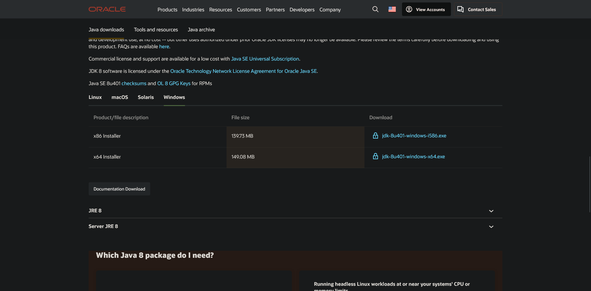Screen dimensions: 591x291
Task: Click the Oracle logo
Action: (x=107, y=9)
